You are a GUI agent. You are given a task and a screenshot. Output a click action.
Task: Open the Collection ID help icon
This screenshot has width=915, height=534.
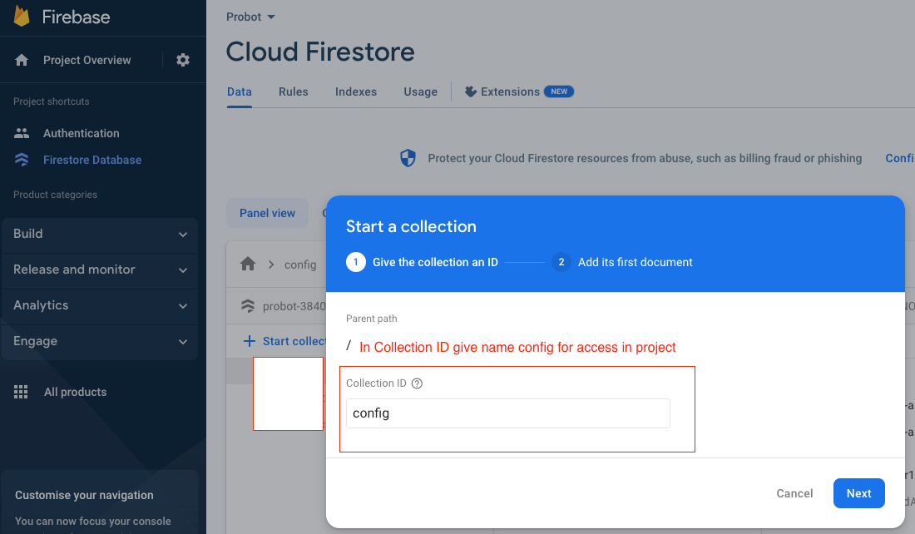click(417, 383)
